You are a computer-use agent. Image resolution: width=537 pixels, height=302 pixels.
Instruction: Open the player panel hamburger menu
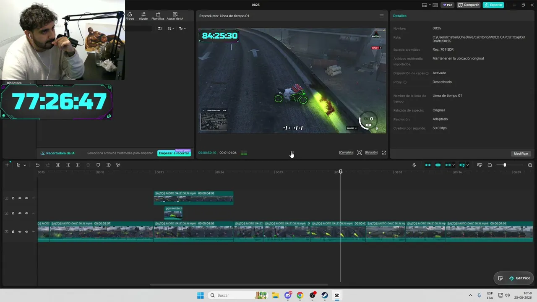pos(382,16)
